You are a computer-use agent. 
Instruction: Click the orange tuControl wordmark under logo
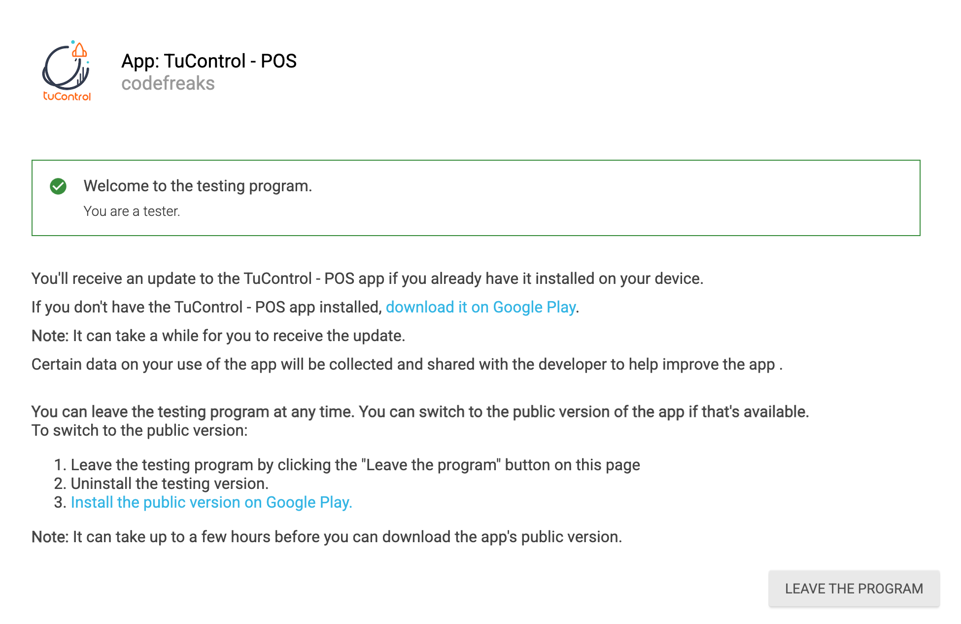click(67, 96)
